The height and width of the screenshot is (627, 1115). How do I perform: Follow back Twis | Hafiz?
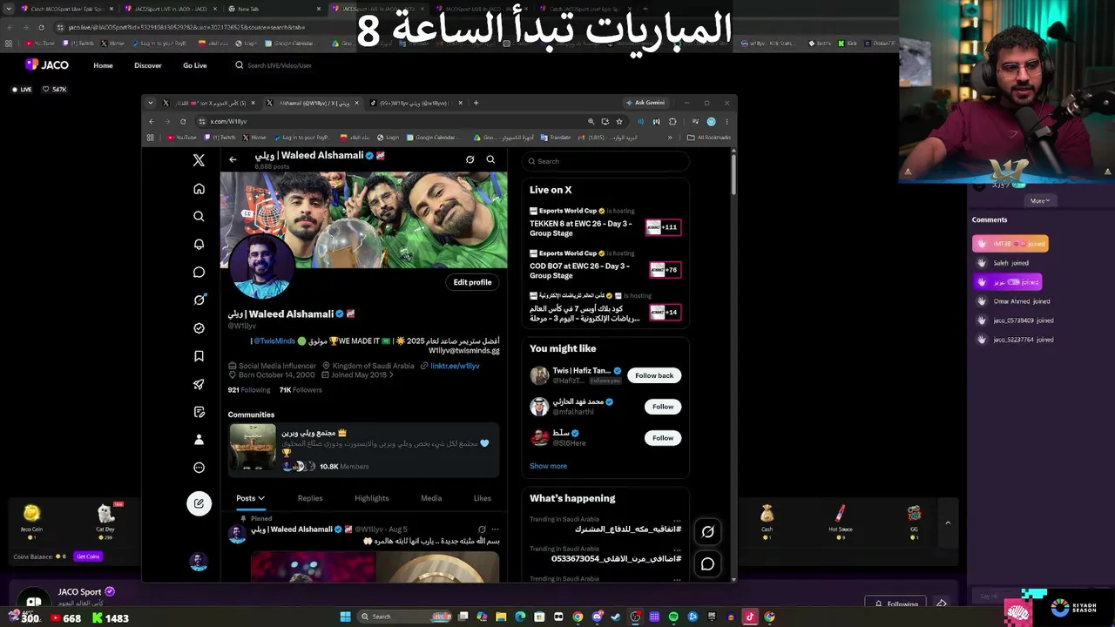point(654,375)
